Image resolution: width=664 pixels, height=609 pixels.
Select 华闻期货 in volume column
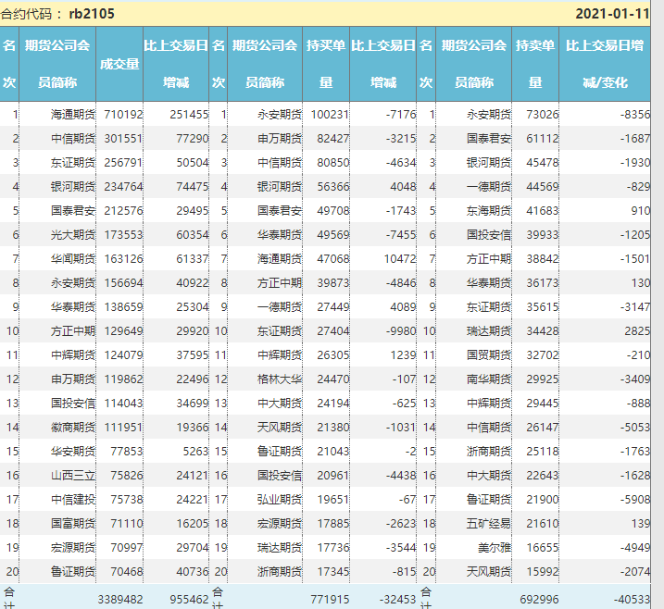[73, 259]
